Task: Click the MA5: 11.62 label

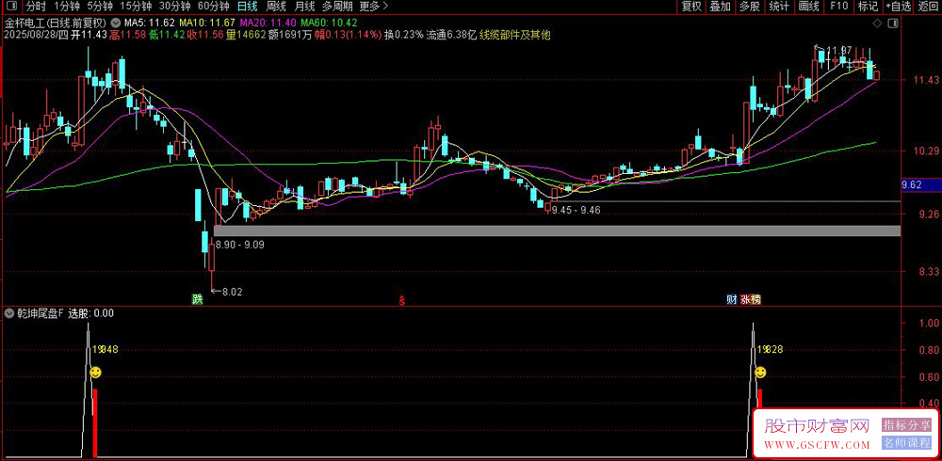Action: click(x=149, y=23)
